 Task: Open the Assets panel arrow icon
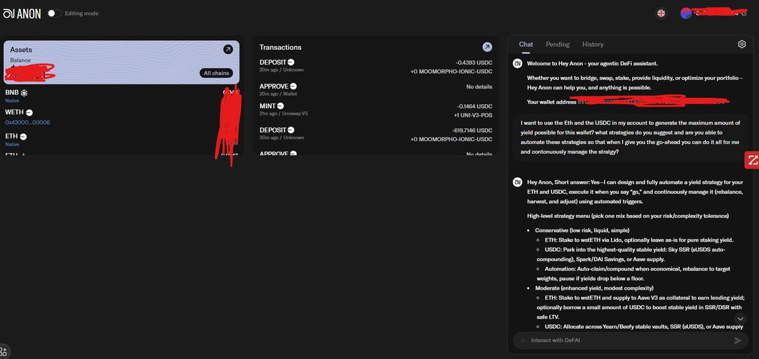click(x=228, y=49)
